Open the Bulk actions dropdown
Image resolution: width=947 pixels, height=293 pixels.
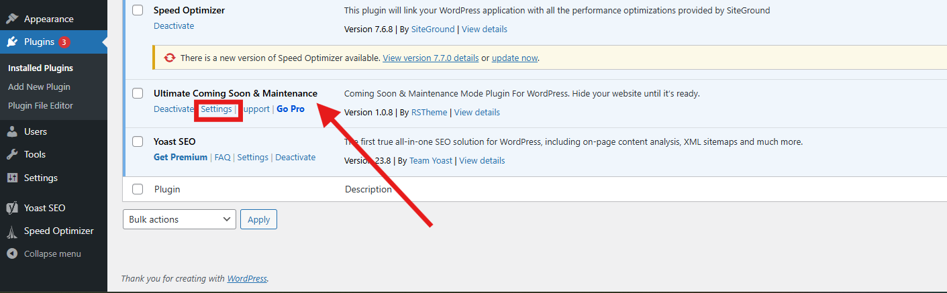coord(179,219)
